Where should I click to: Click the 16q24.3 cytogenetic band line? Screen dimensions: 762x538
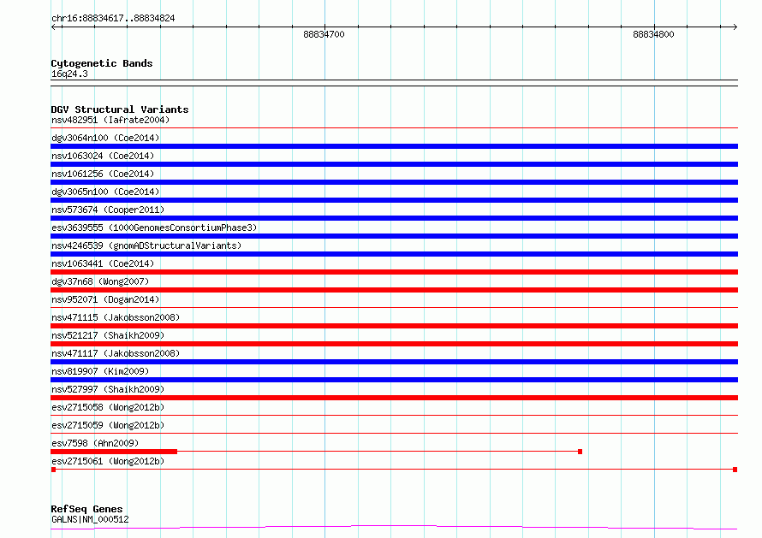[394, 83]
